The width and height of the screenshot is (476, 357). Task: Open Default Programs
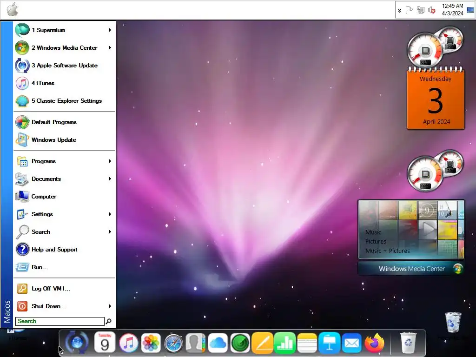(x=64, y=122)
